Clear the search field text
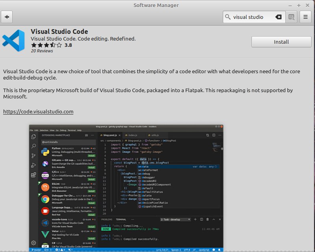315x252 pixels. [x=278, y=17]
